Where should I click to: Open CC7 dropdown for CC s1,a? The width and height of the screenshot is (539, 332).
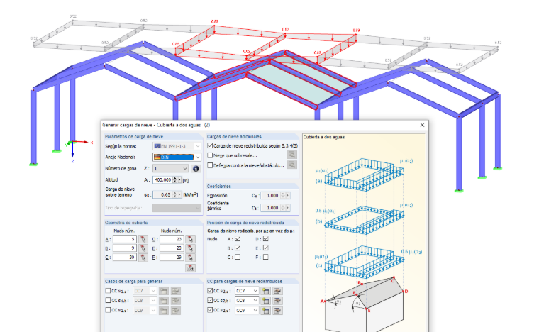coord(145,291)
